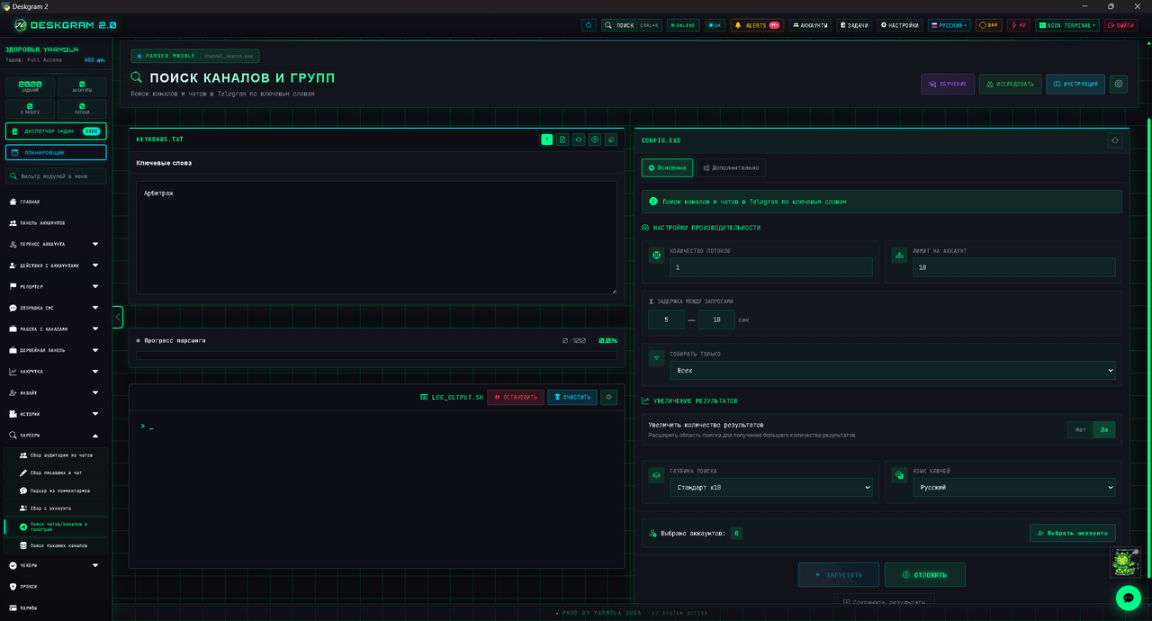The height and width of the screenshot is (621, 1152).
Task: Click the minimum delay field showing 5
Action: click(667, 319)
